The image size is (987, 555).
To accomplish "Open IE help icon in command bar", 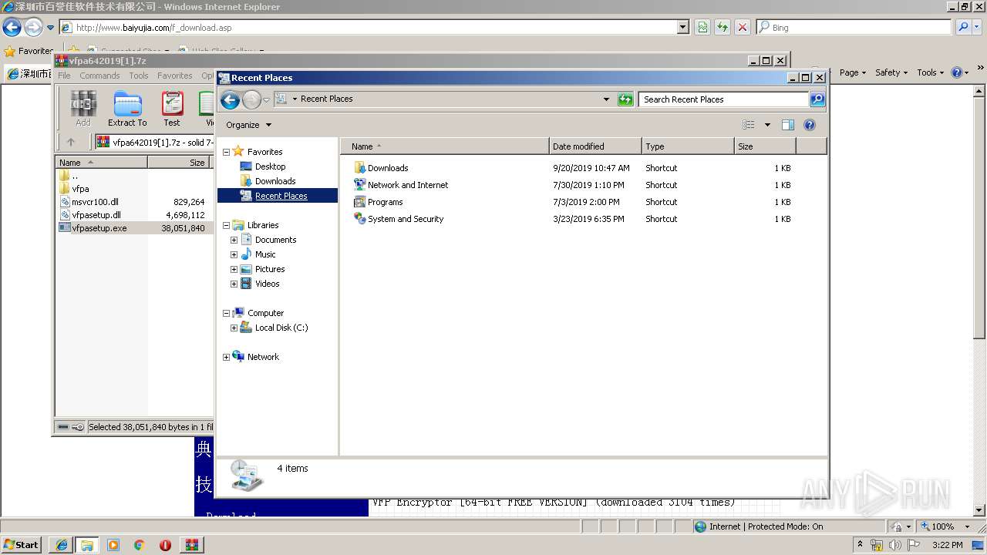I will point(956,72).
